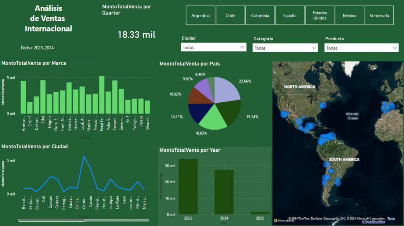Viewport: 404px width, 226px height.
Task: Click the 18.83% light green pie slice
Action: [213, 119]
